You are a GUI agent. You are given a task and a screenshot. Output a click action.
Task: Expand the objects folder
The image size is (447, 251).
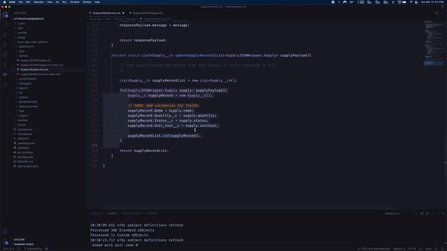[23, 97]
